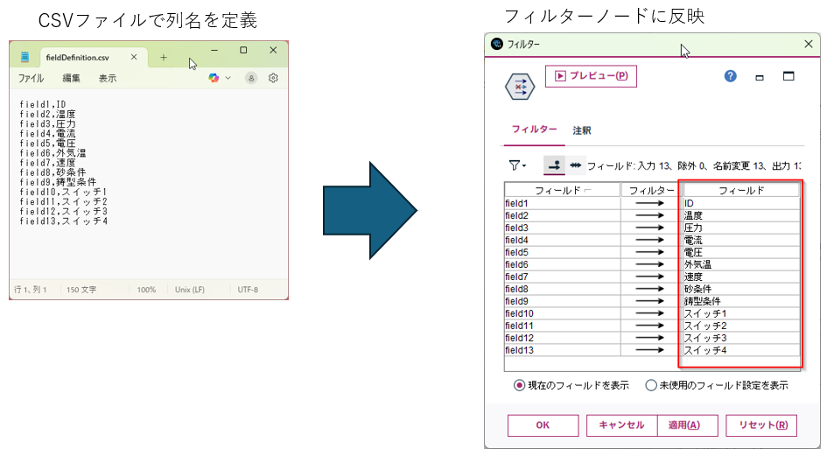Select 現在のフィールドを表示 radio button
The image size is (827, 456).
click(x=520, y=385)
